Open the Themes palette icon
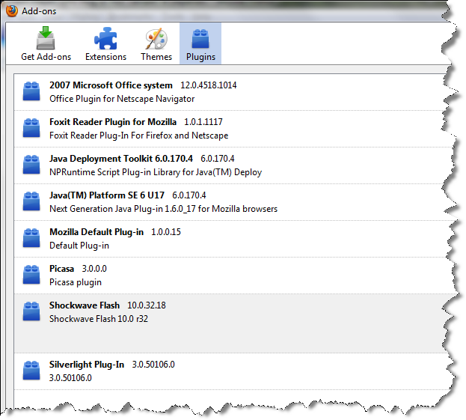The width and height of the screenshot is (466, 420). (x=156, y=39)
